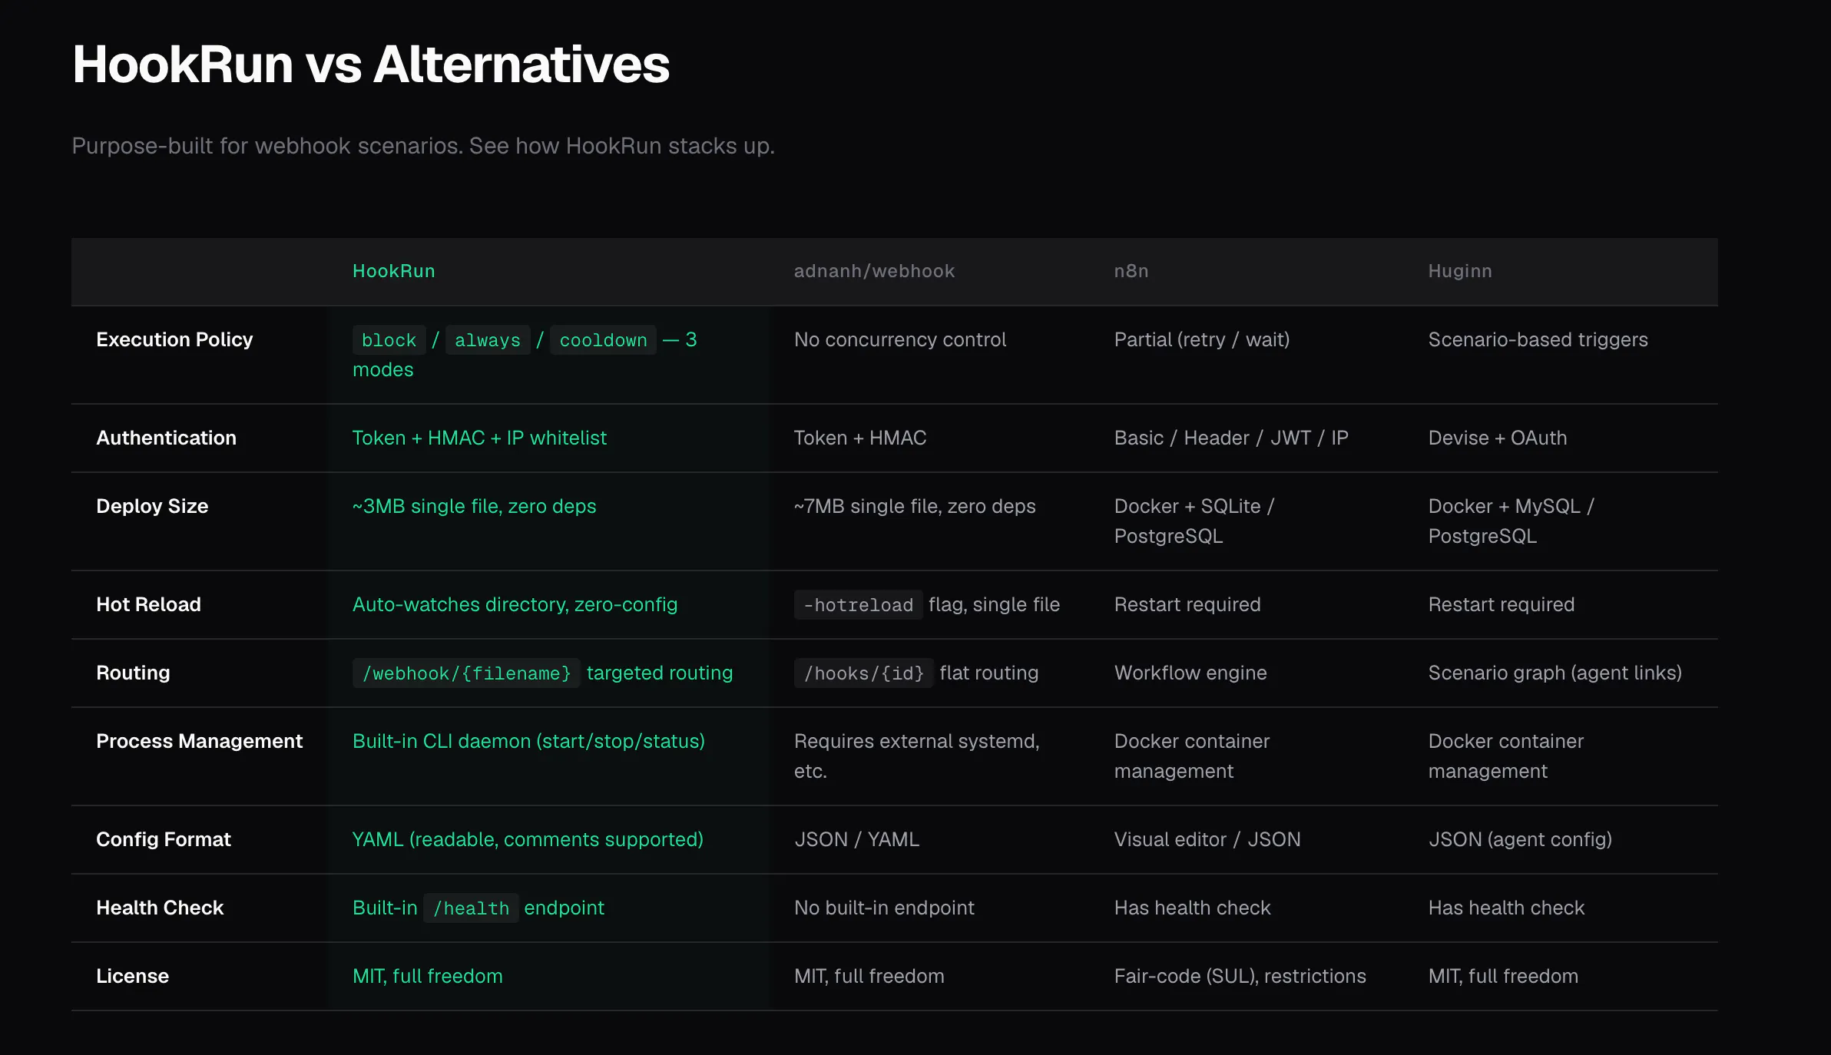This screenshot has width=1831, height=1055.
Task: Select Huginn's "MIT, full freedom" license cell
Action: (1504, 976)
